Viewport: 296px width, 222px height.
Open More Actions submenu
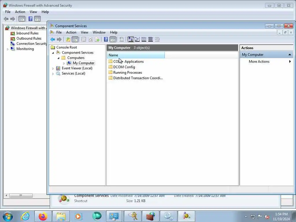(x=266, y=61)
